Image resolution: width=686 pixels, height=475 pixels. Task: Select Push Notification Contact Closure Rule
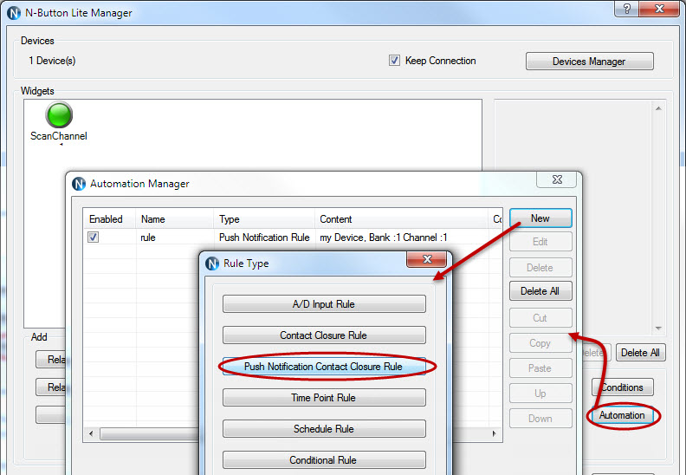[x=324, y=367]
